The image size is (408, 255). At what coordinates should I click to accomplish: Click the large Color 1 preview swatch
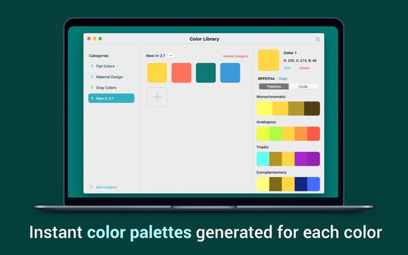pyautogui.click(x=268, y=60)
